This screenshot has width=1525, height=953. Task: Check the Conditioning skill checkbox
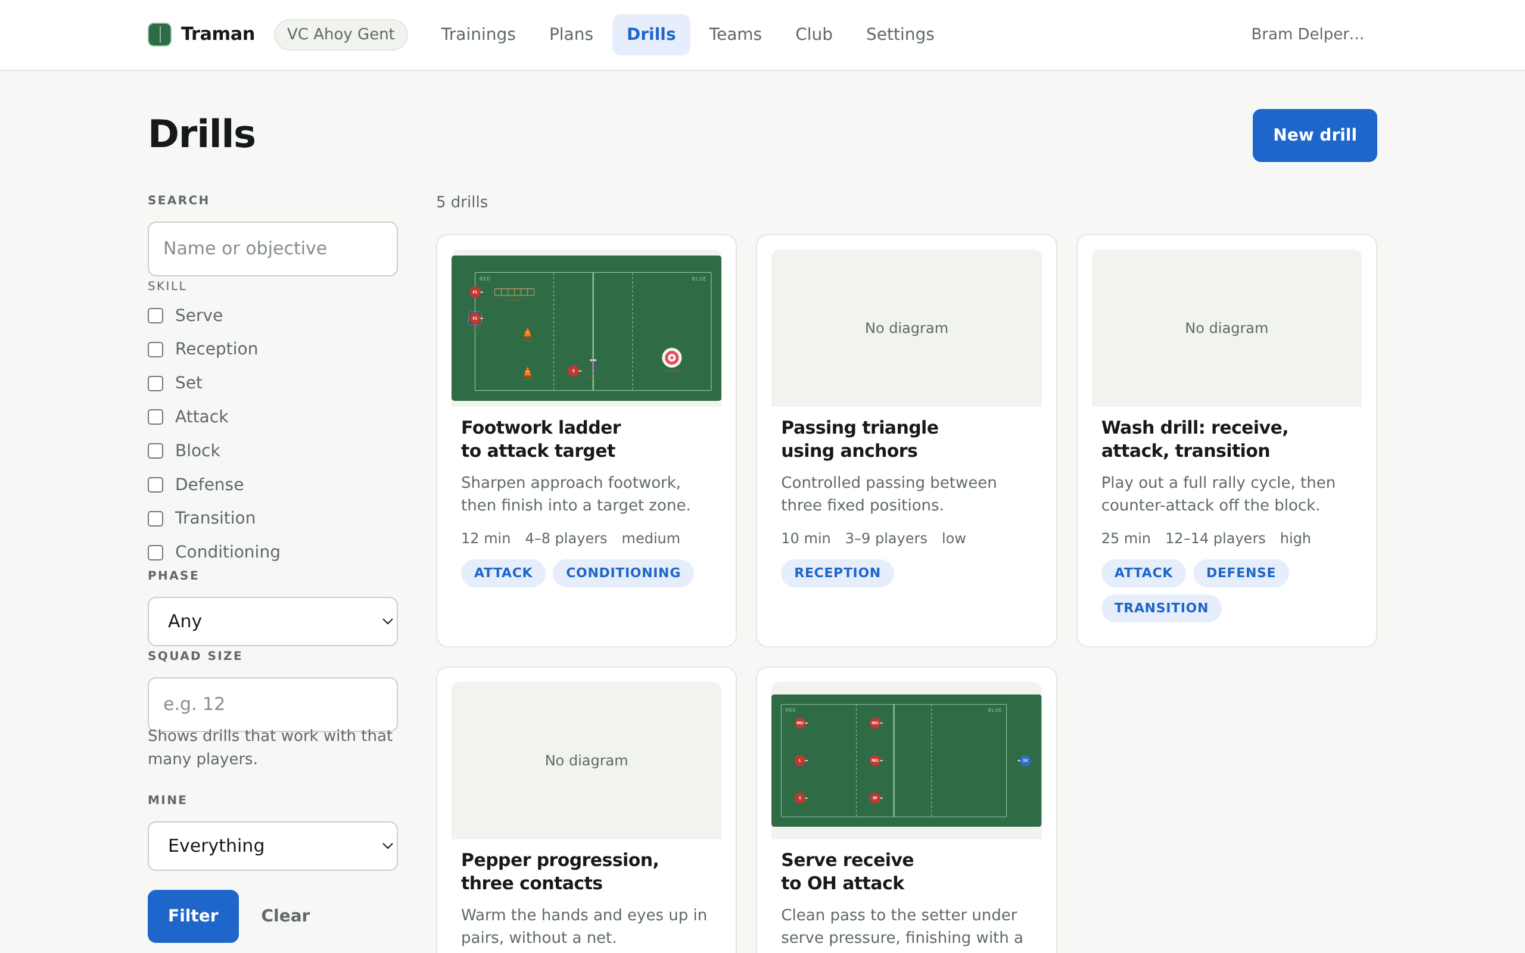click(x=155, y=553)
